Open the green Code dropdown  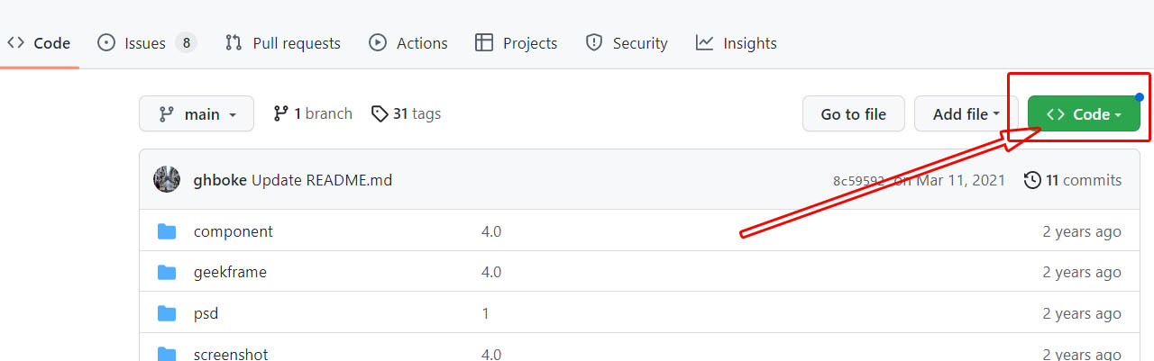(x=1084, y=113)
